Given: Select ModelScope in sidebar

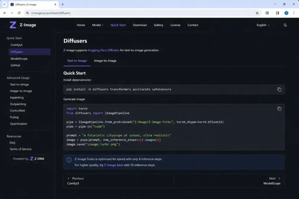Looking at the screenshot, I should coord(19,59).
